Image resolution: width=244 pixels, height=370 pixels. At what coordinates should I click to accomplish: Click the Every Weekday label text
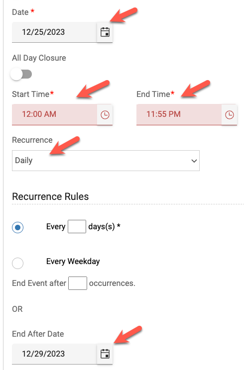pos(73,262)
